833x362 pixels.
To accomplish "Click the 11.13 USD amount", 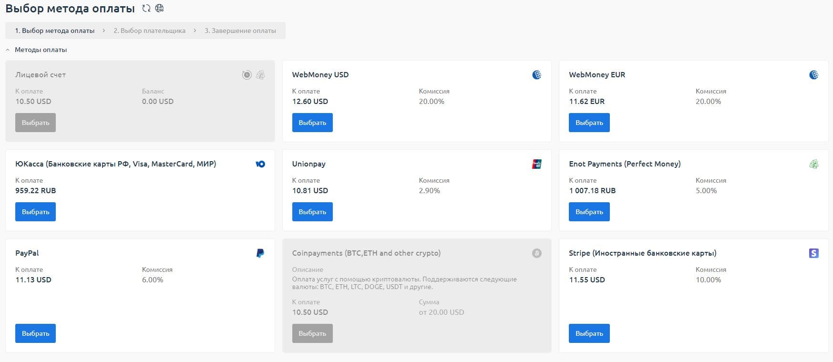I will [33, 280].
